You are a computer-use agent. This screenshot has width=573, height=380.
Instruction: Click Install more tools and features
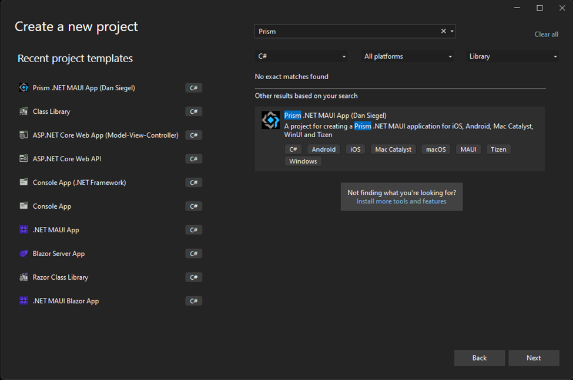(x=401, y=201)
